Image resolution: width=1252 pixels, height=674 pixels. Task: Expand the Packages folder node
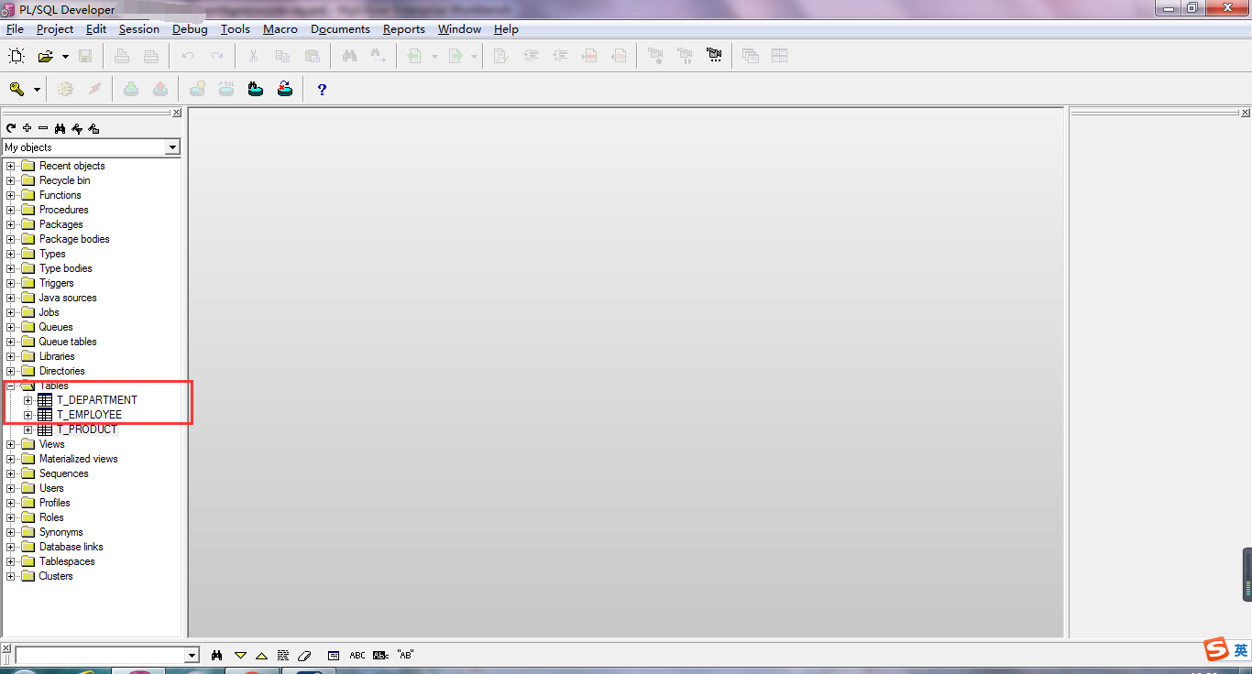coord(11,224)
